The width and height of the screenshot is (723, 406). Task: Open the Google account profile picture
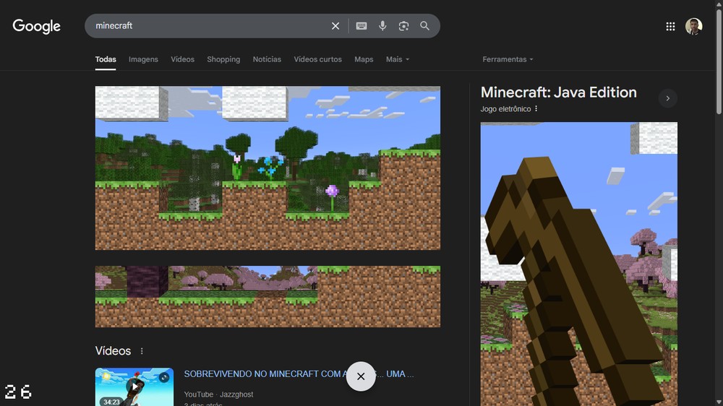[x=693, y=26]
